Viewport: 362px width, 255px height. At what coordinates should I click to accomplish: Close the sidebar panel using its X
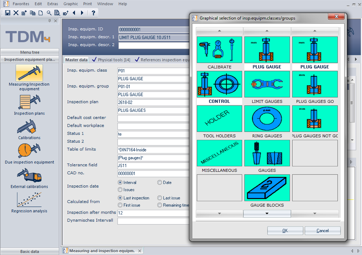tap(55, 21)
